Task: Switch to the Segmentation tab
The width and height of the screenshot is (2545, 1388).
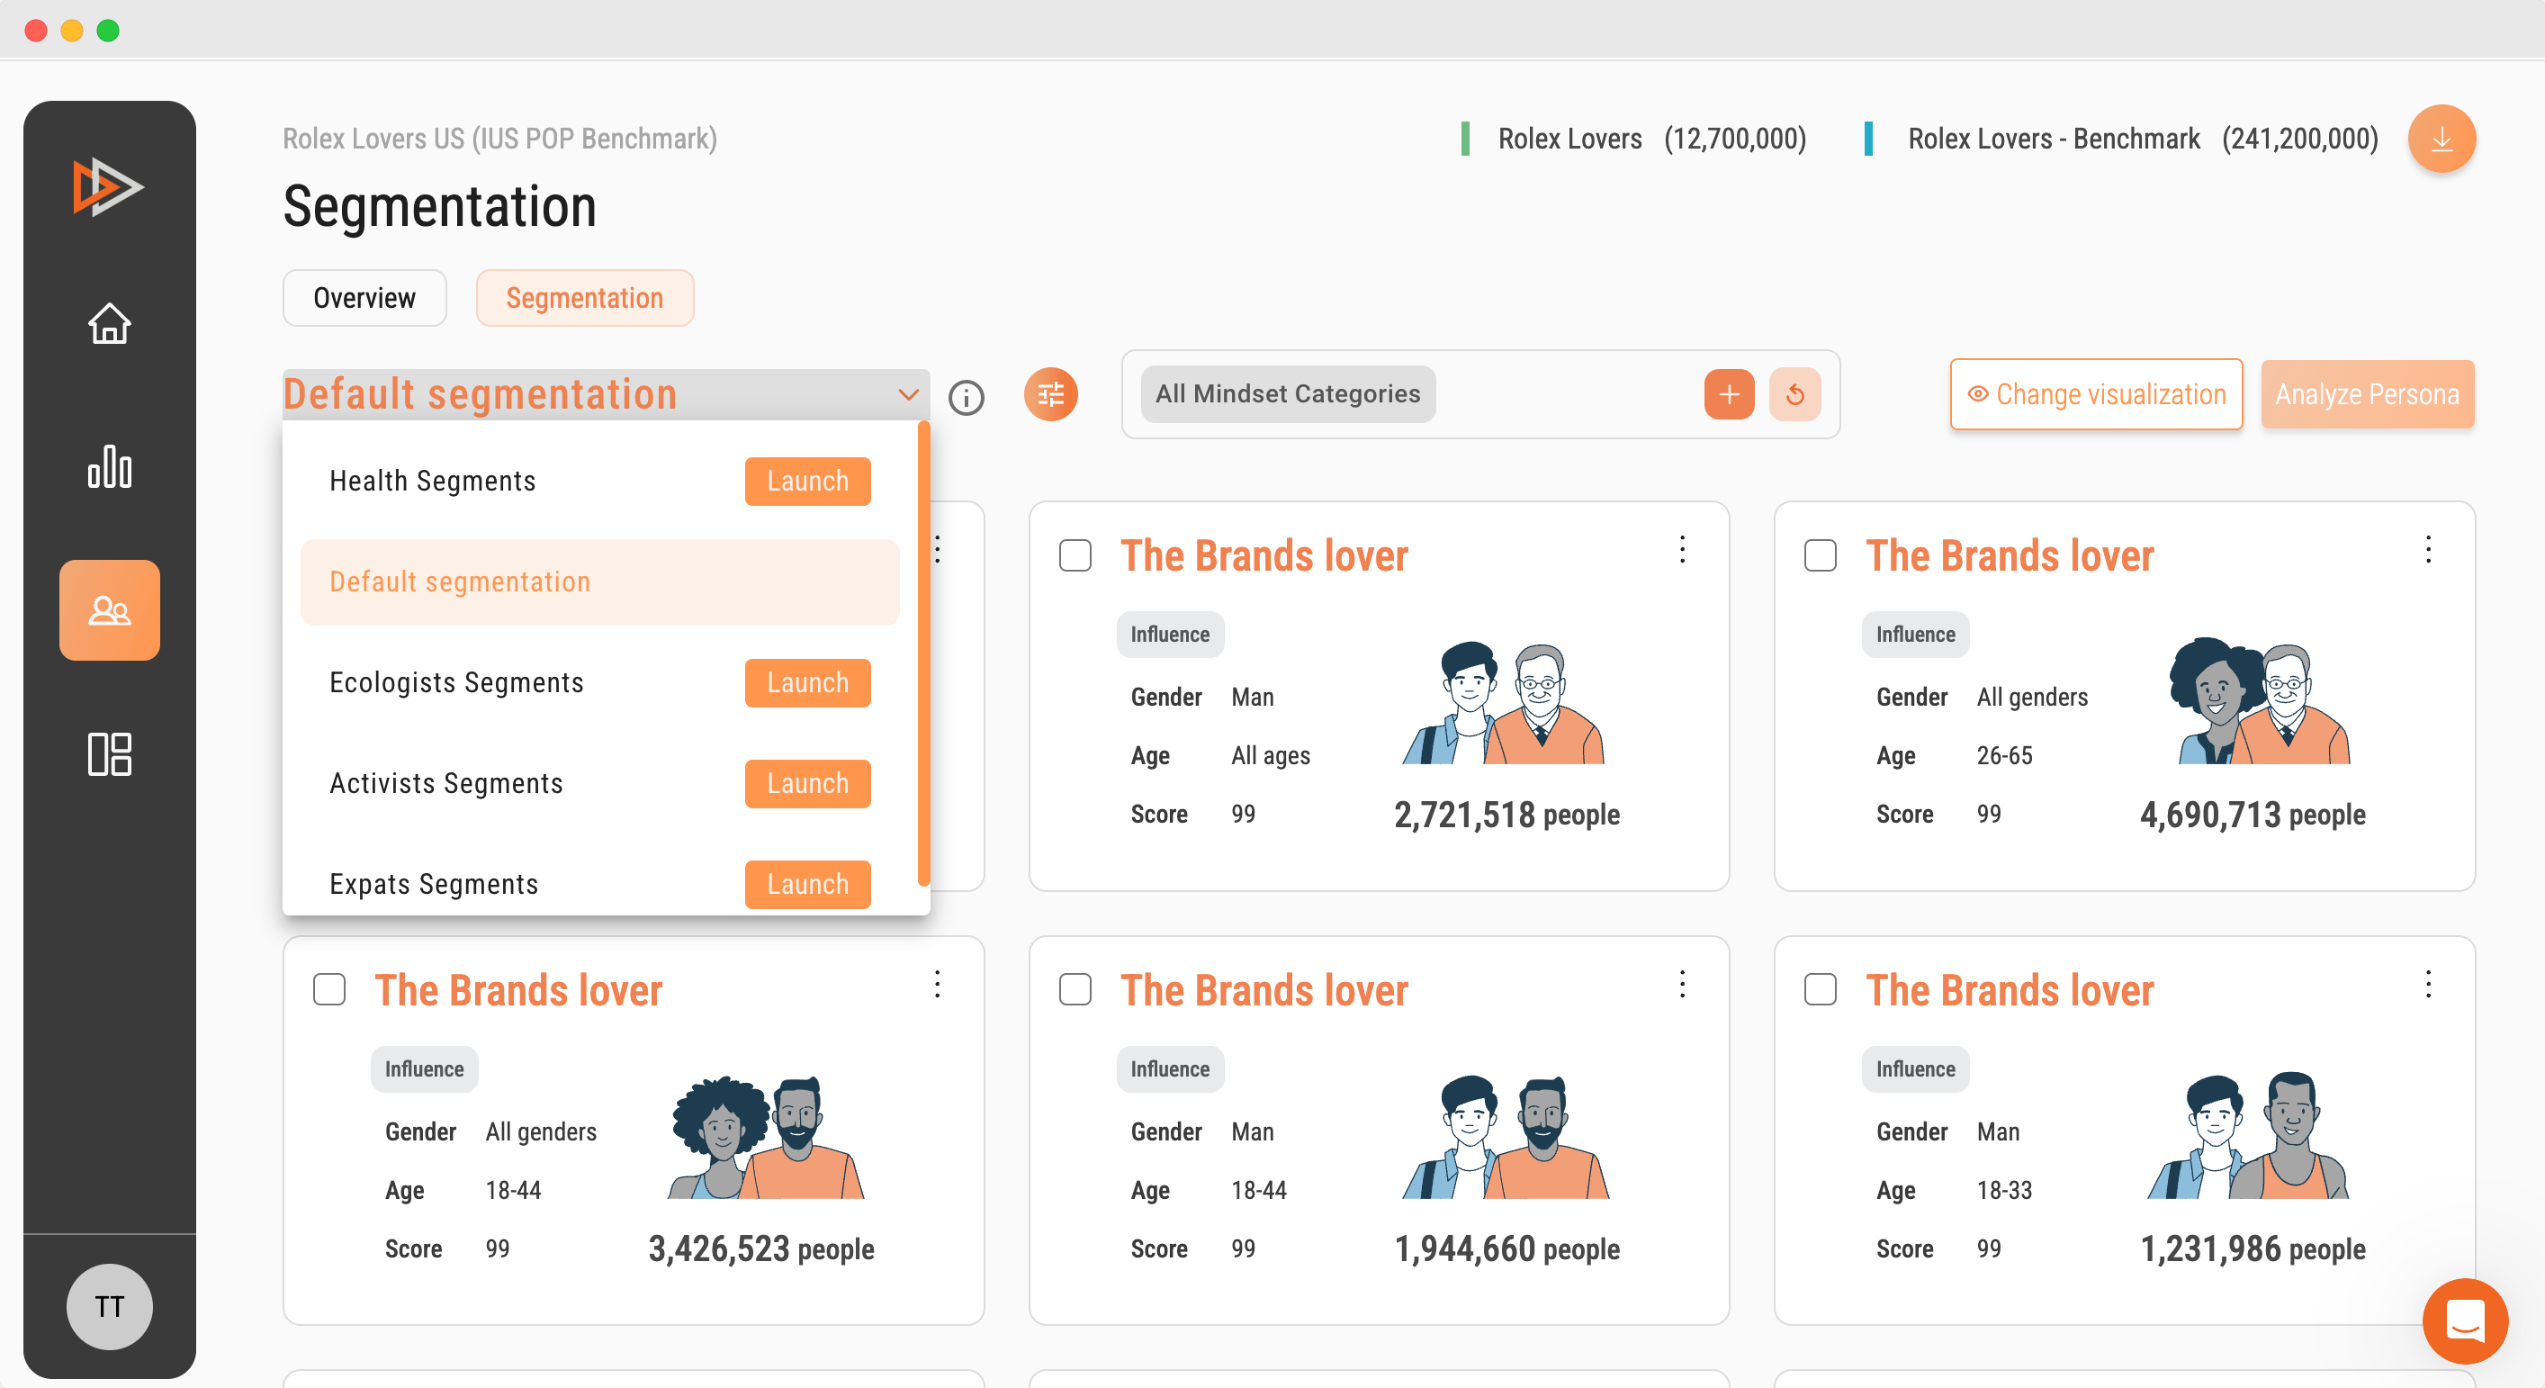Action: [x=585, y=297]
